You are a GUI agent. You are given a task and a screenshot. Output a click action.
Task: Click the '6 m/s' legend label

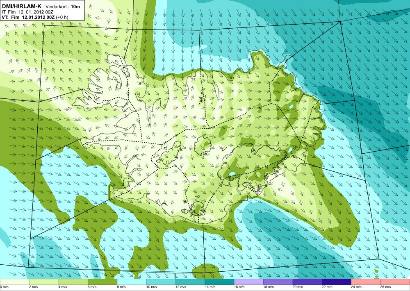tap(92, 287)
